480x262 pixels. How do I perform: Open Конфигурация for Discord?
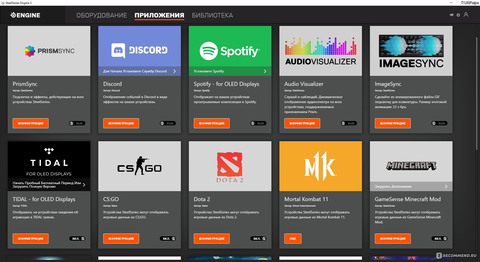121,123
